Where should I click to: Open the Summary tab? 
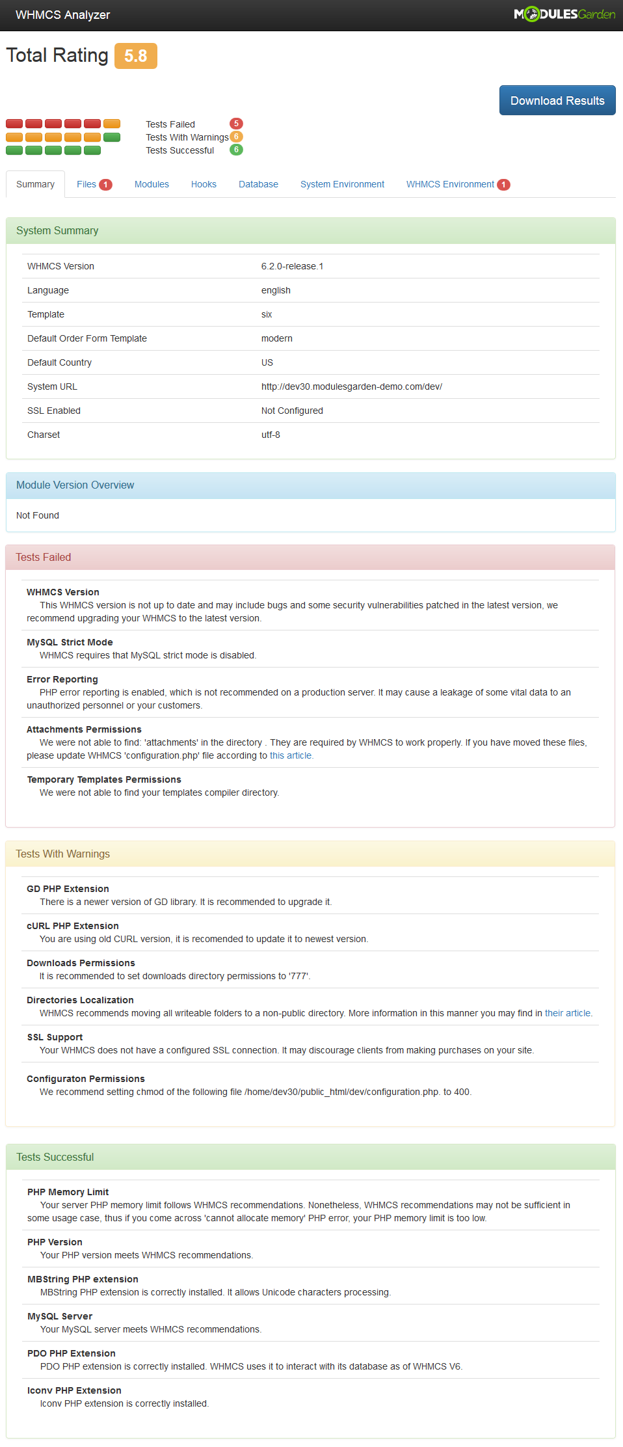(x=35, y=184)
